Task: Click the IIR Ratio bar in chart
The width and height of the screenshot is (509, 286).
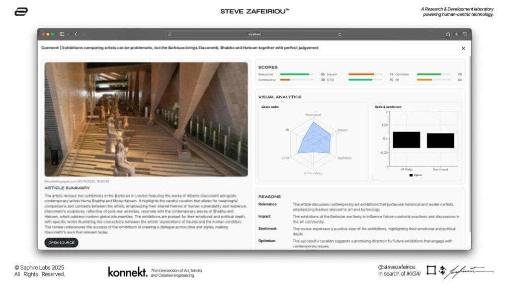Action: pos(406,140)
